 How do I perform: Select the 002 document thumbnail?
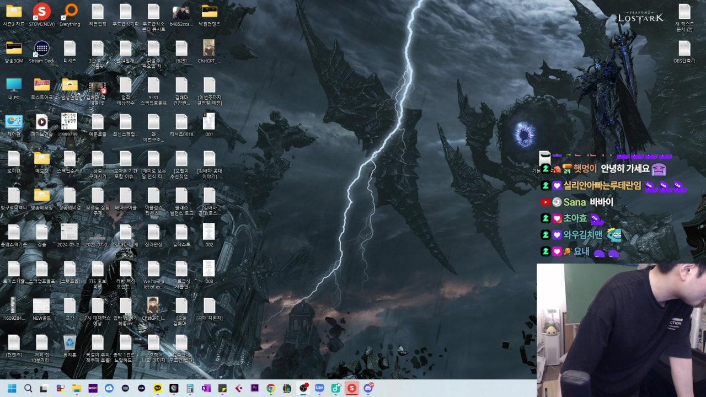point(209,235)
